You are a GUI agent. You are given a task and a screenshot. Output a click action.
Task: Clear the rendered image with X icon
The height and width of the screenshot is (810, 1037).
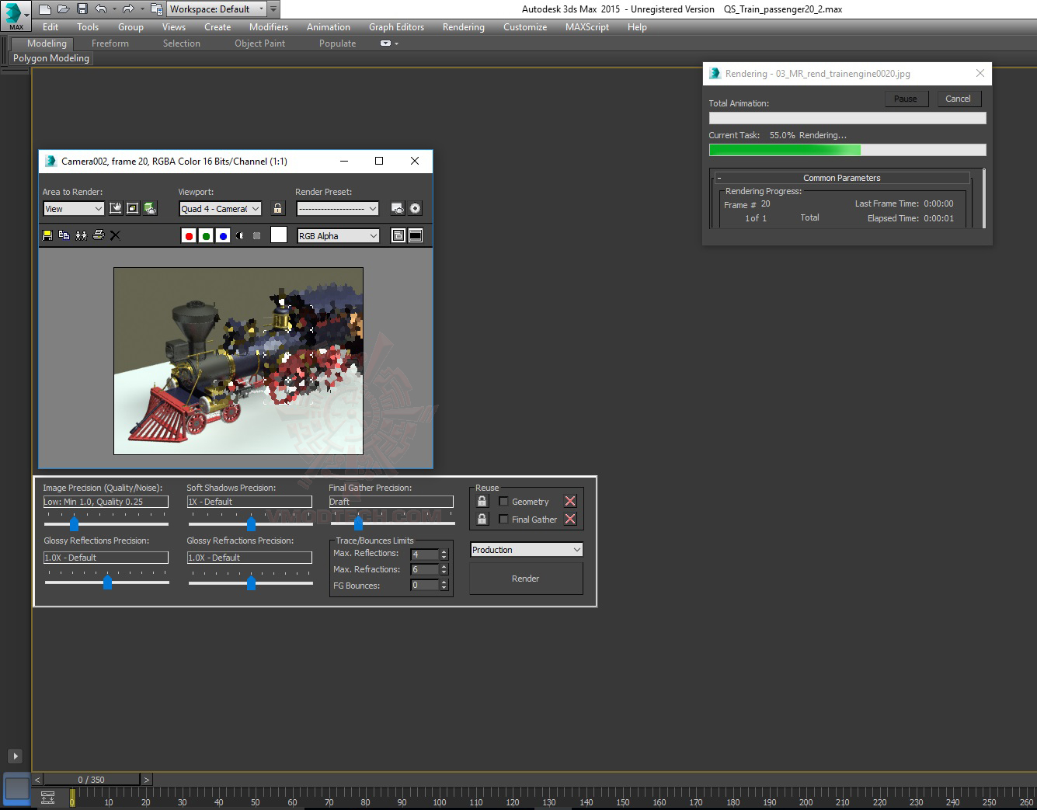pyautogui.click(x=116, y=235)
